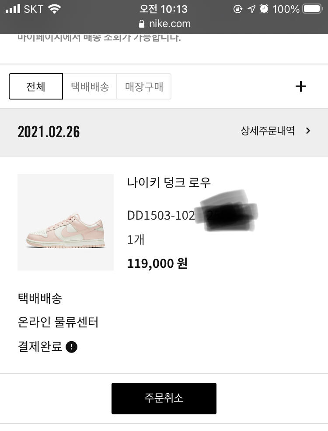Image resolution: width=328 pixels, height=431 pixels.
Task: Tap the 나이키 덩크 로우 product name
Action: [169, 182]
